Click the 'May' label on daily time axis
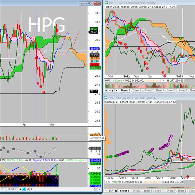Viewport: 195px width, 195px height. coord(52,124)
